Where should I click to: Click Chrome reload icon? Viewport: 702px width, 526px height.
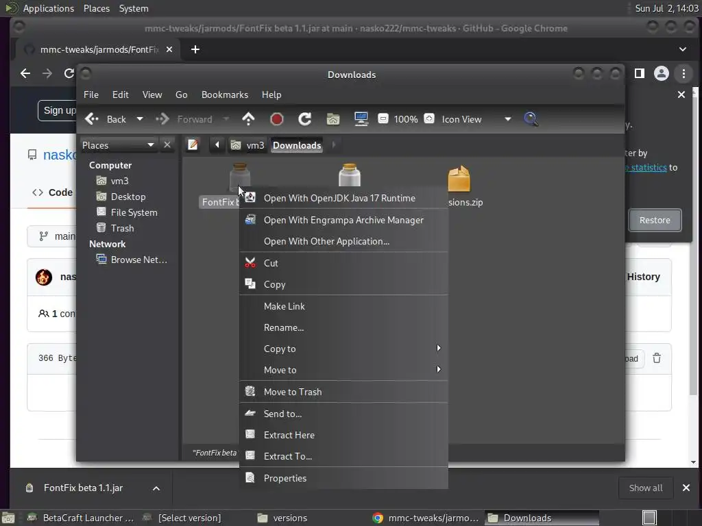69,73
